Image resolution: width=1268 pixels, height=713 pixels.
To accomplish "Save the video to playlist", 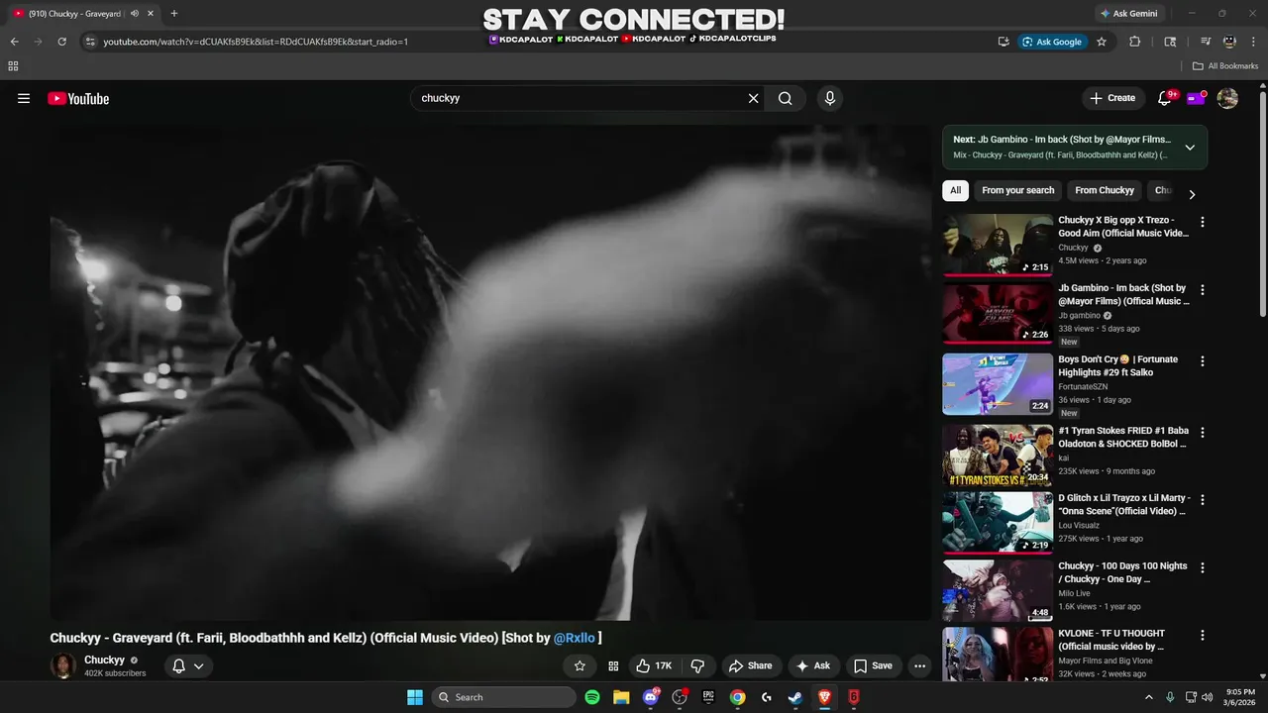I will 873,666.
